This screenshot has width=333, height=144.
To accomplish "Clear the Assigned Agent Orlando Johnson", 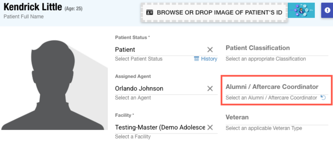I will point(210,89).
